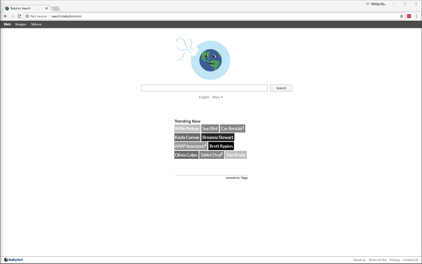The image size is (422, 264).
Task: Focus the main search input field
Action: coord(205,88)
